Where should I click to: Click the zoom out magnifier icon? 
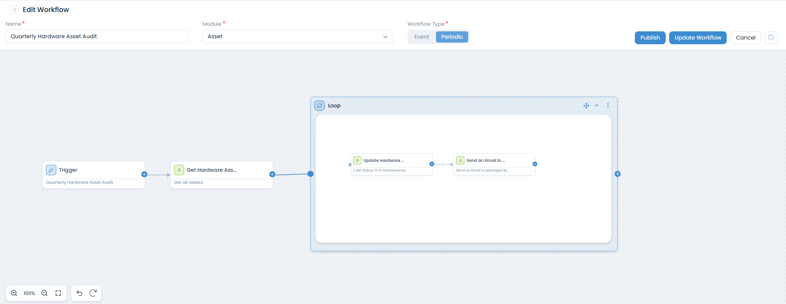(44, 293)
